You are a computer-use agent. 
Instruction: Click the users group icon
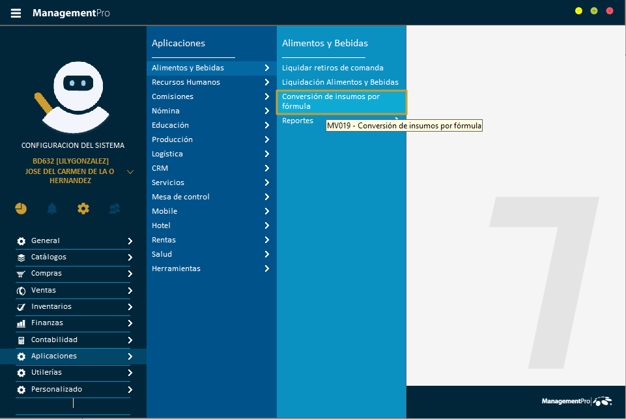(115, 209)
